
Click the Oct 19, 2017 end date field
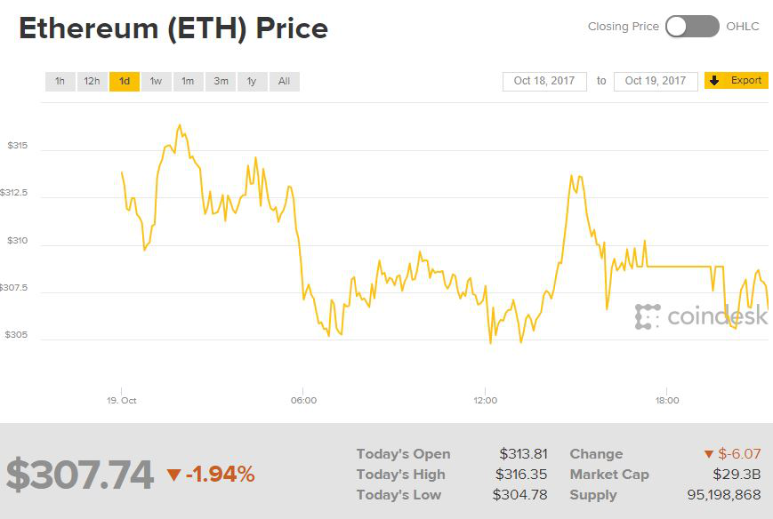[656, 81]
